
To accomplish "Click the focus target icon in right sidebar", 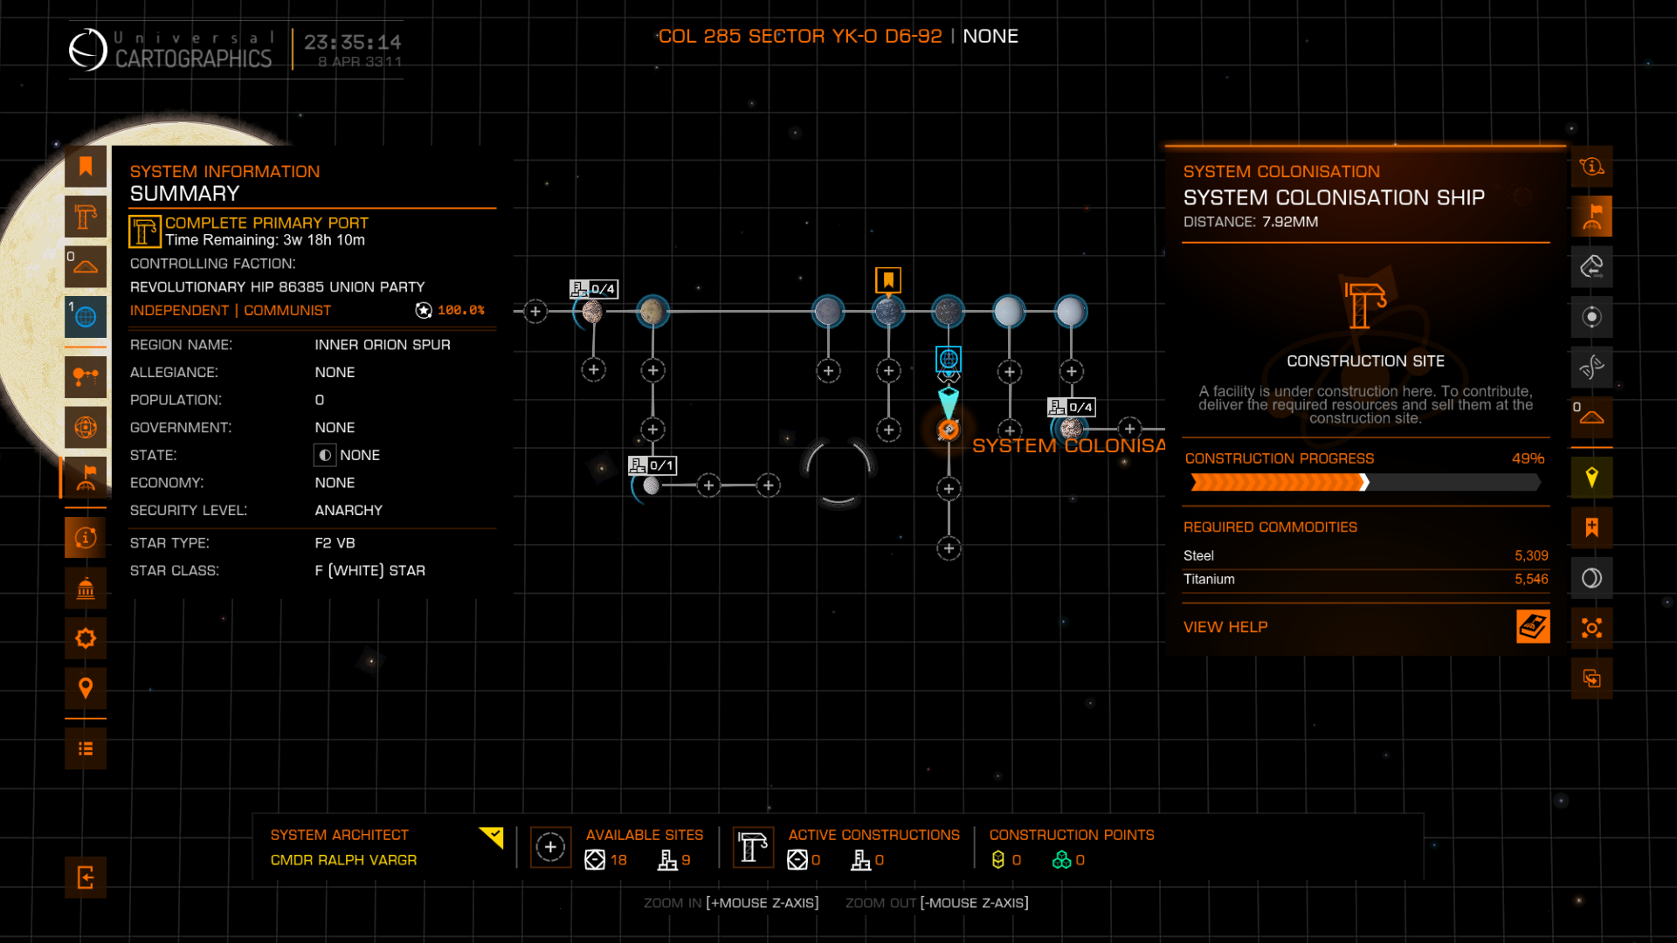I will 1591,629.
